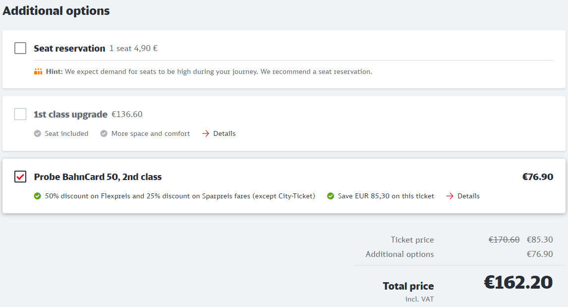
Task: Click the seat demand hint message text
Action: click(218, 71)
